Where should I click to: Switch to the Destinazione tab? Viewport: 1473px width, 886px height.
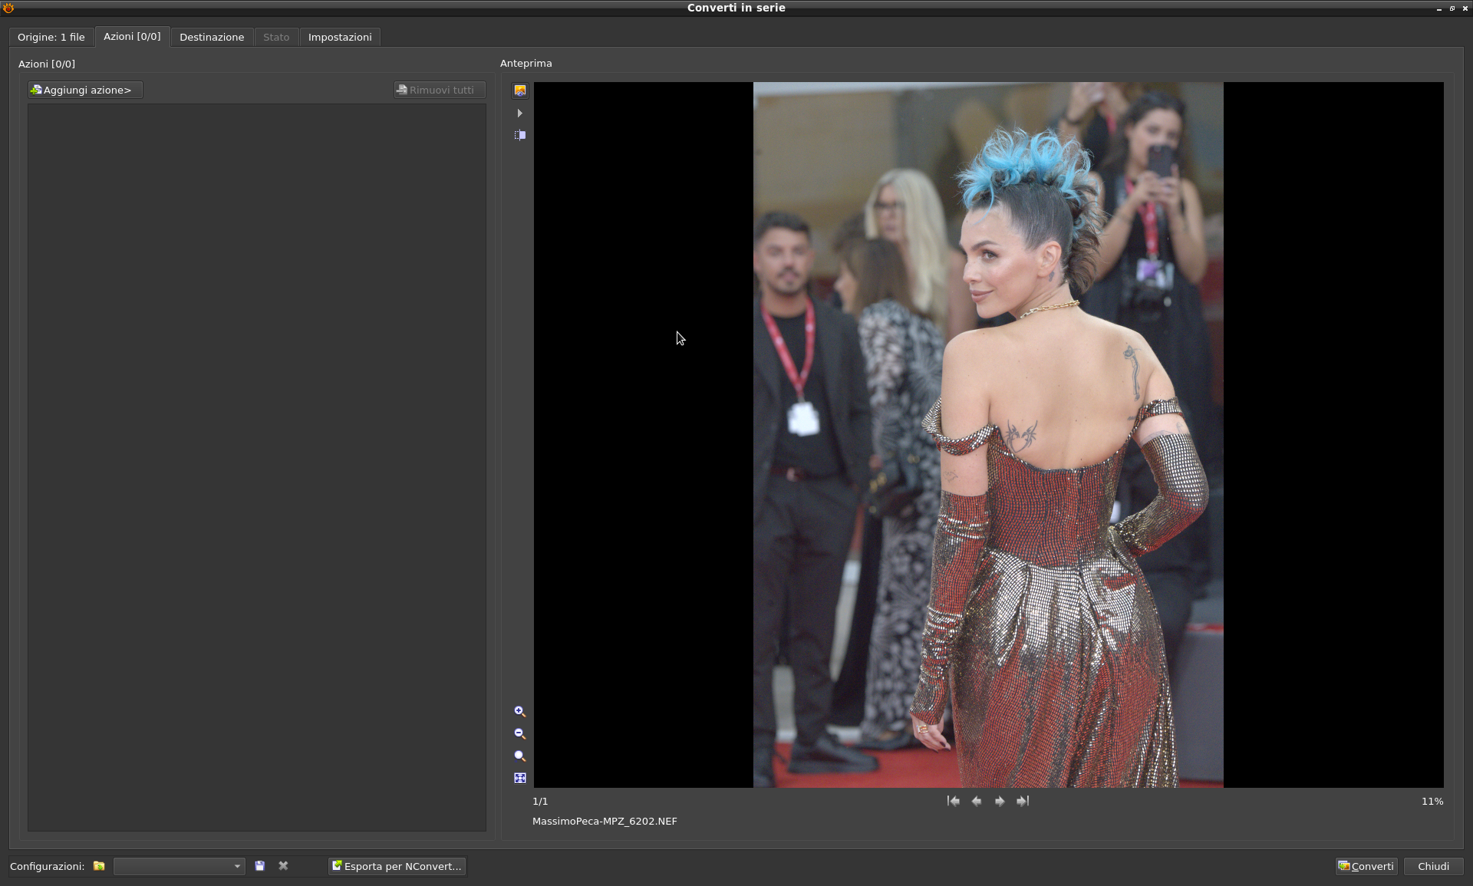pyautogui.click(x=212, y=37)
